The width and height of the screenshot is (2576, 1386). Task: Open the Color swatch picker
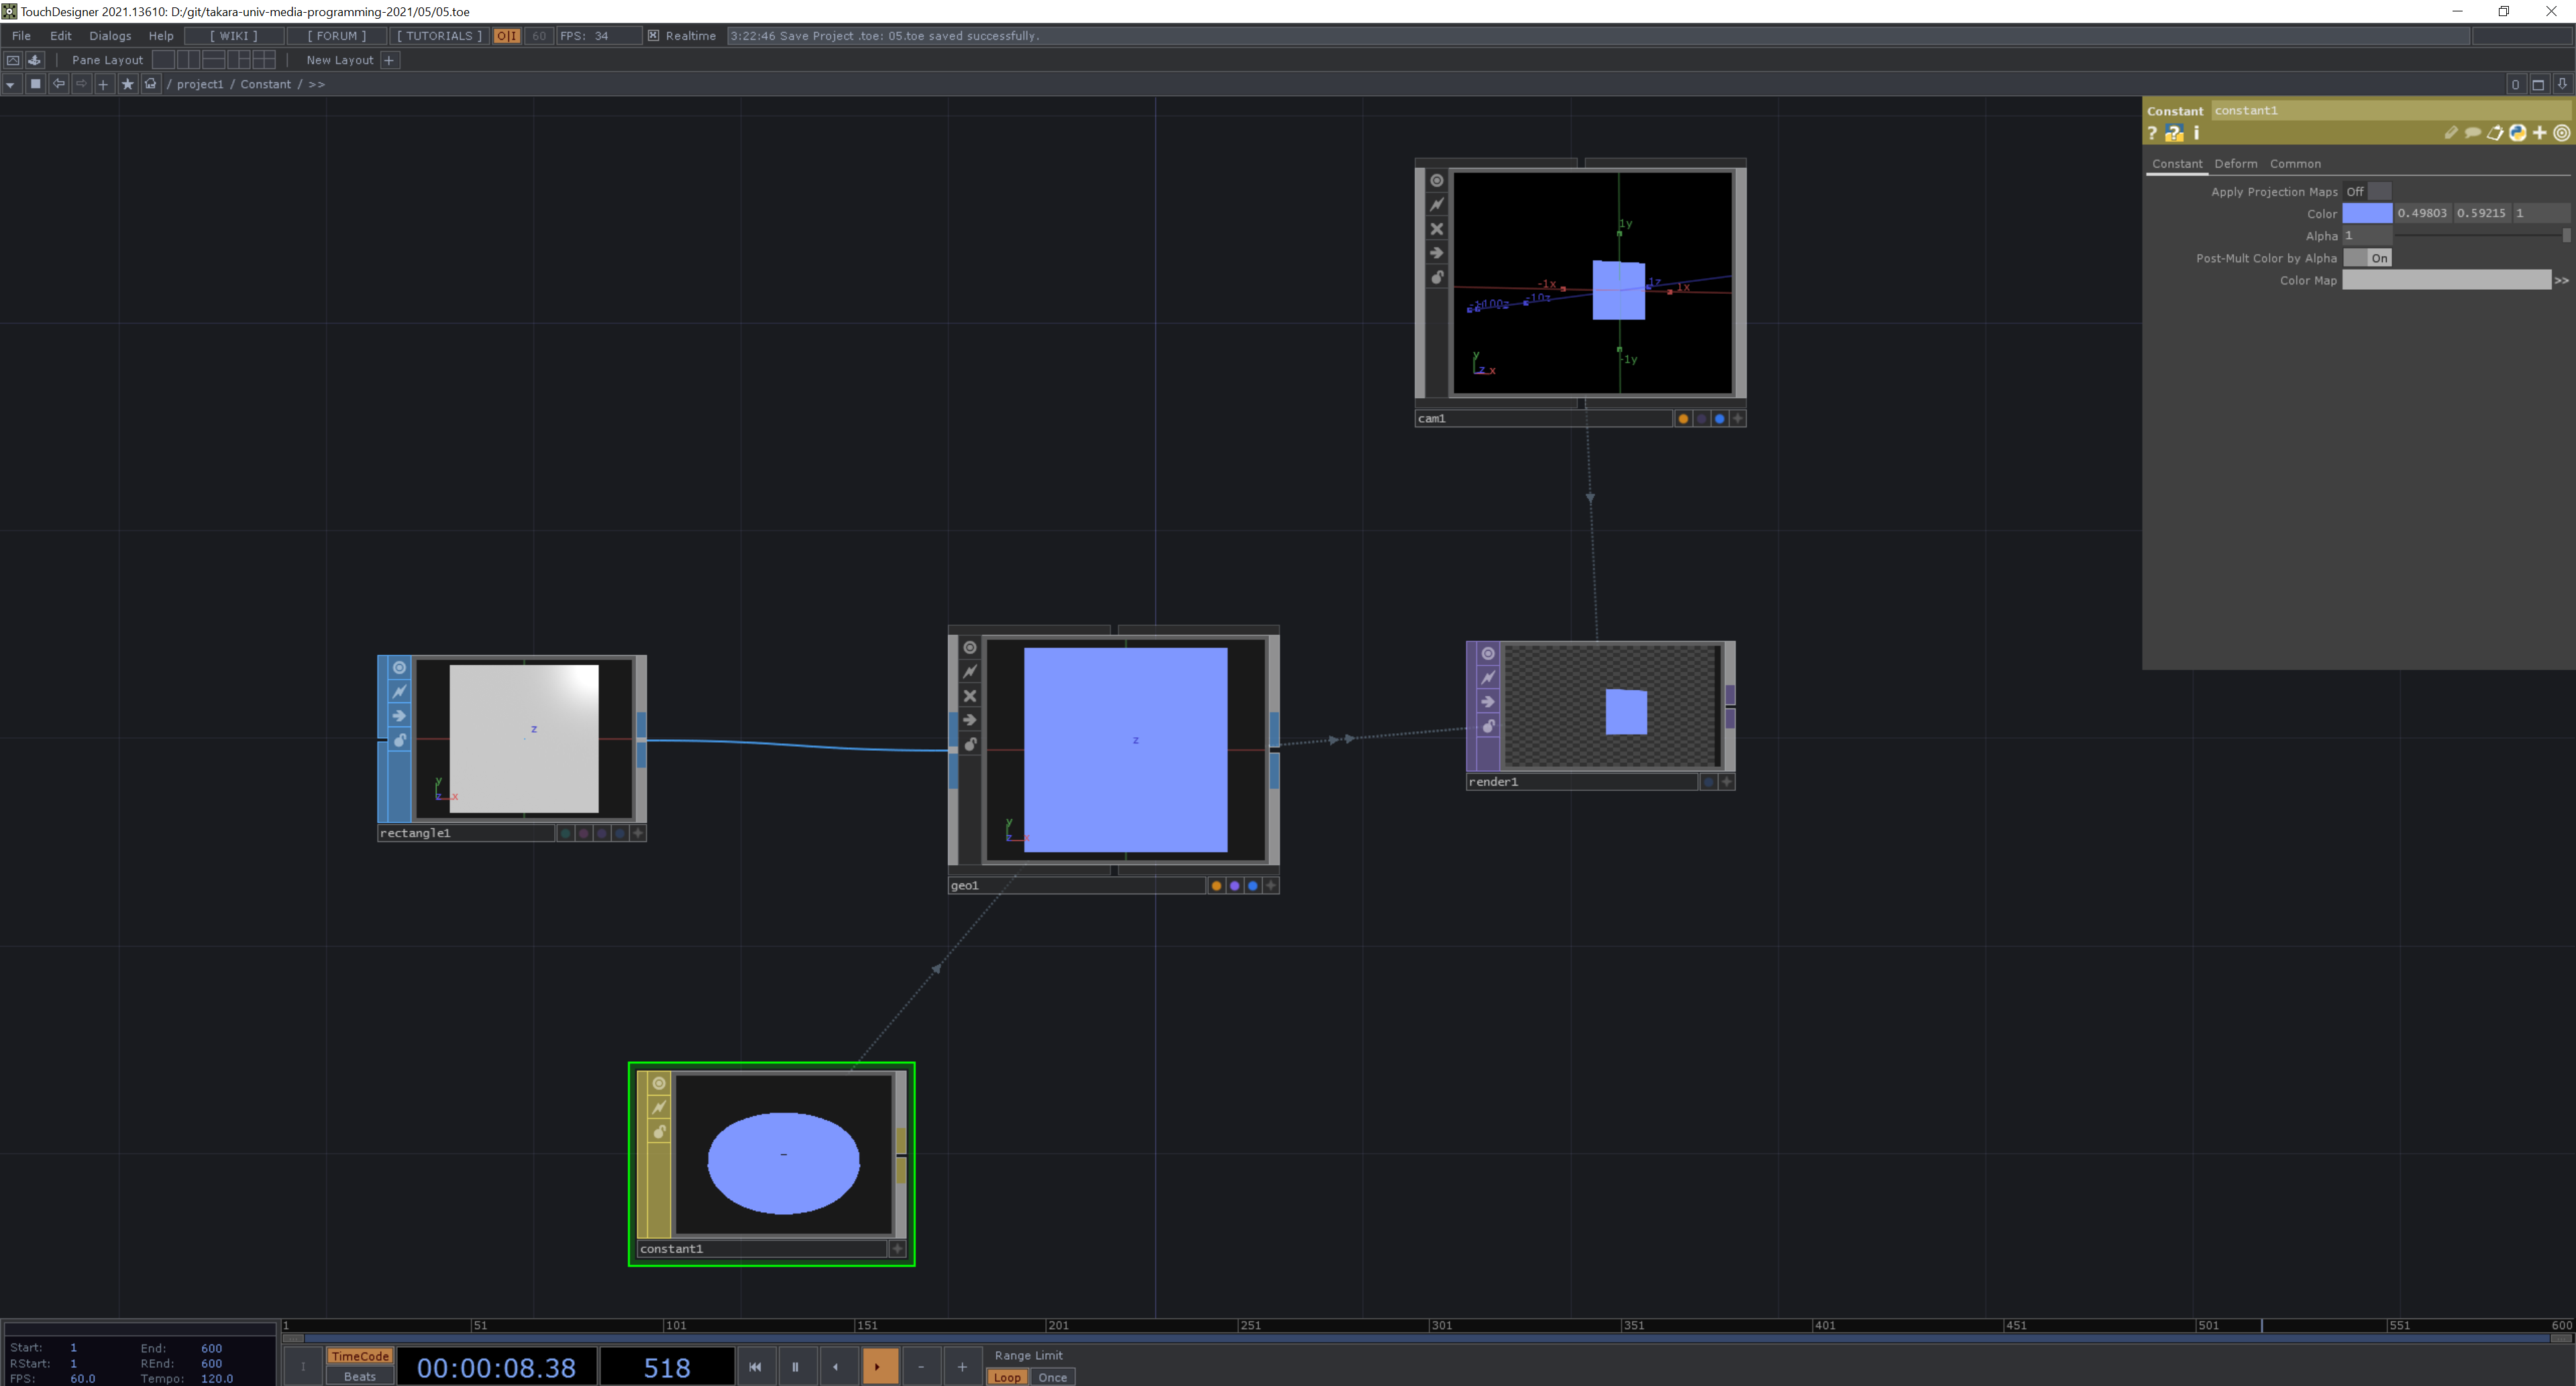coord(2366,213)
